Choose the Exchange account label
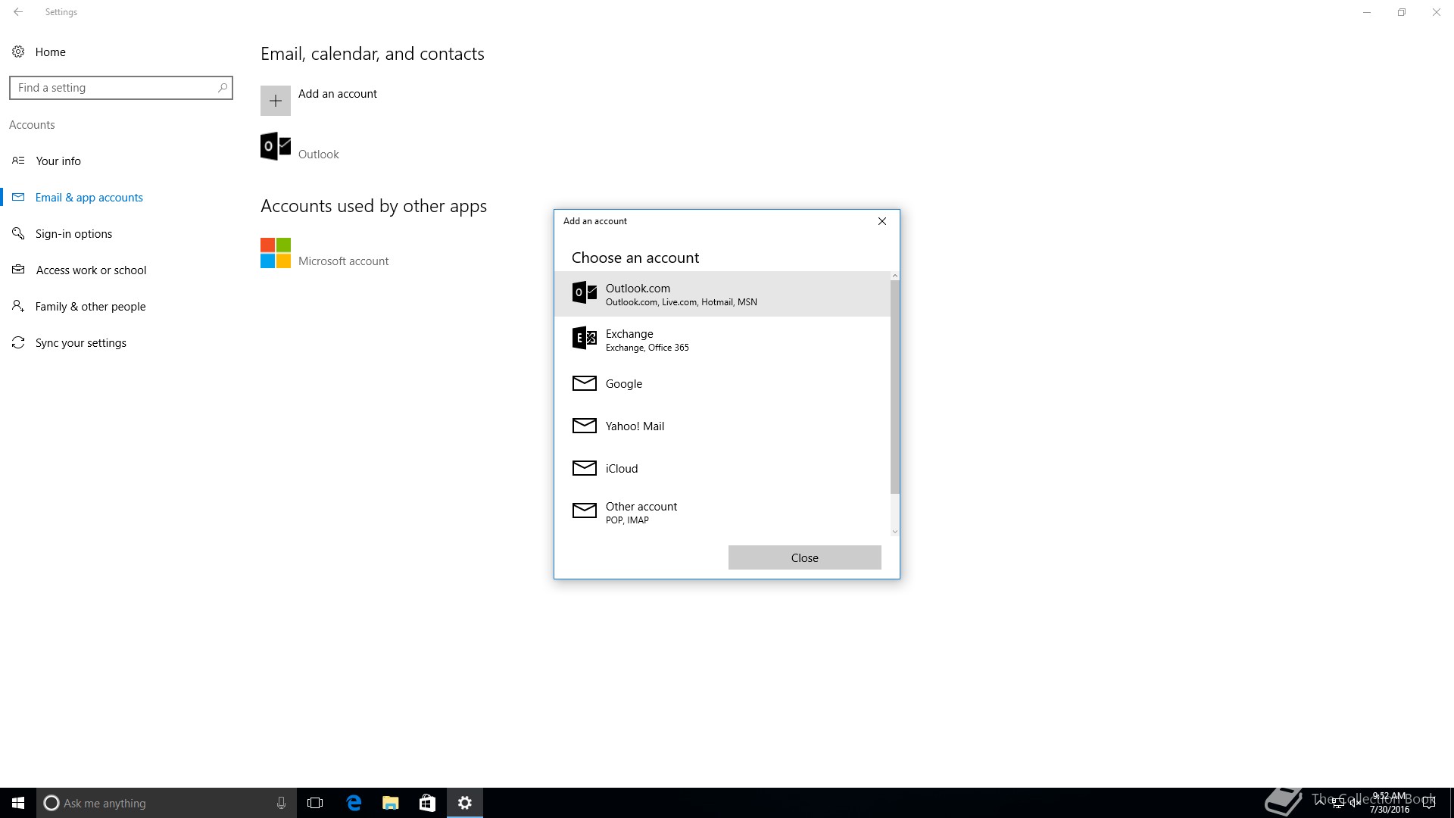 tap(629, 333)
